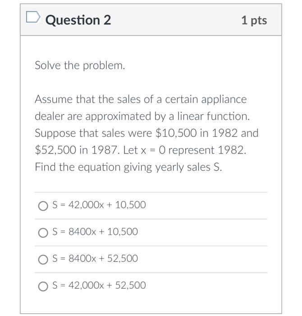Click the answer label "S = 8400x + 10,500"

pos(95,232)
